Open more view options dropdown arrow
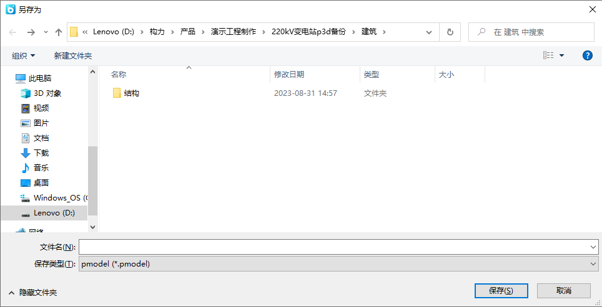 (561, 55)
